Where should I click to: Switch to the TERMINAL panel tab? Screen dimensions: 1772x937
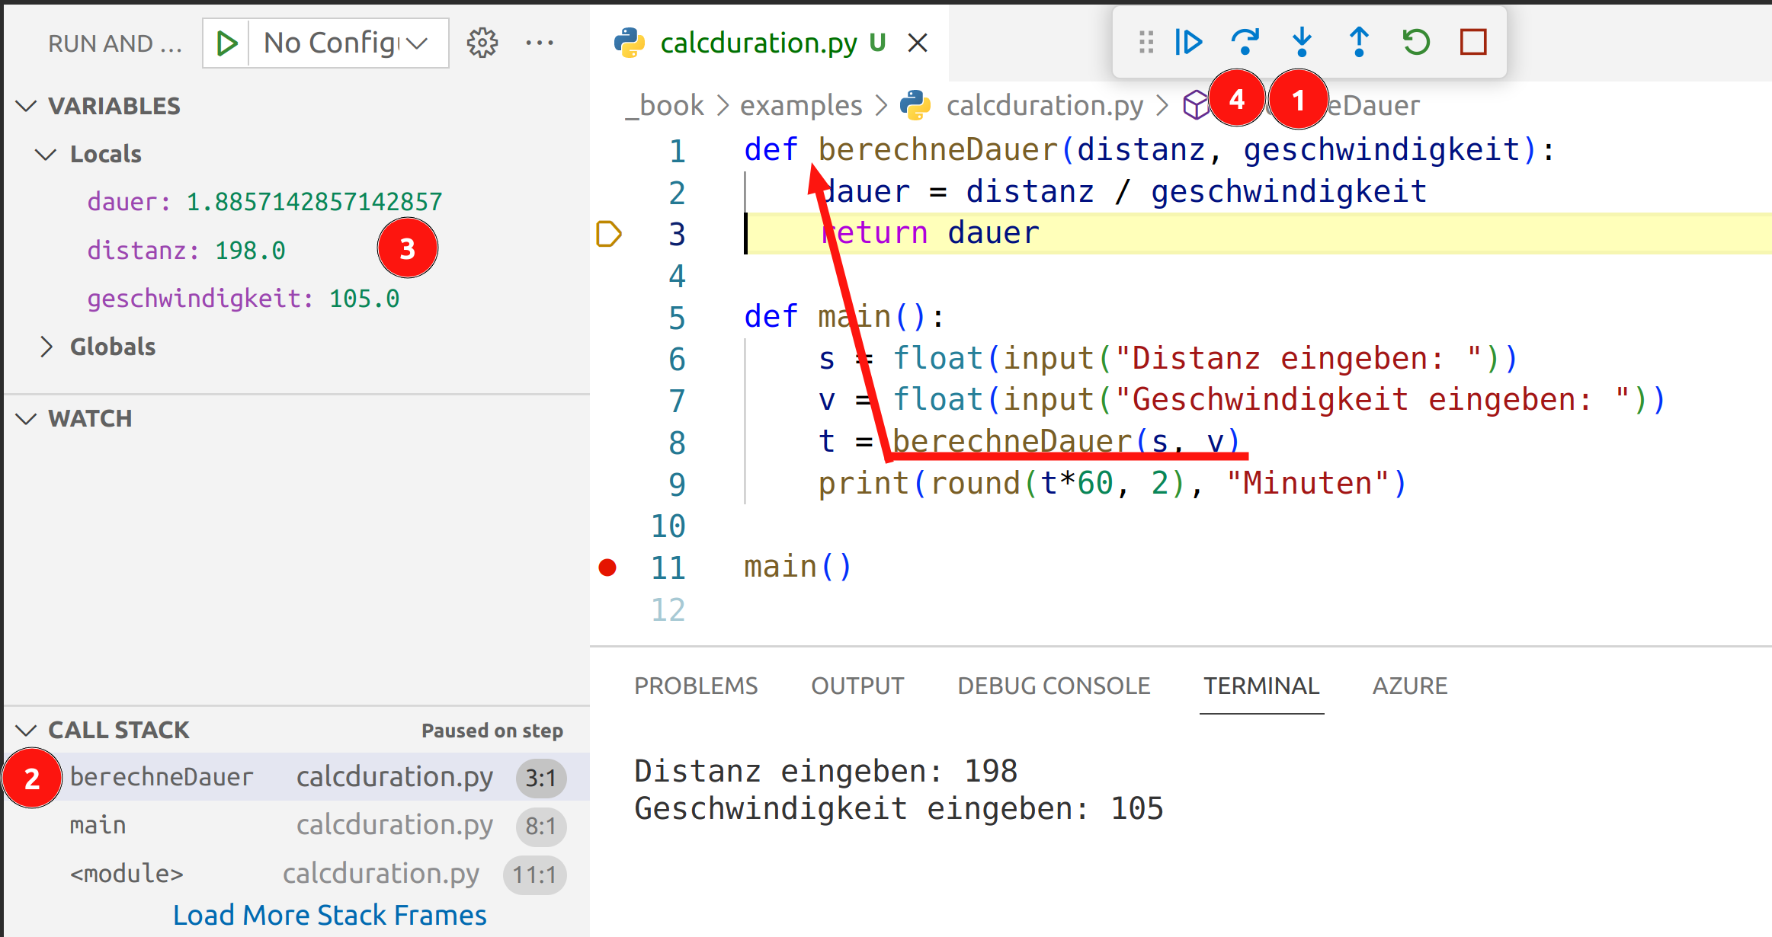[1261, 686]
